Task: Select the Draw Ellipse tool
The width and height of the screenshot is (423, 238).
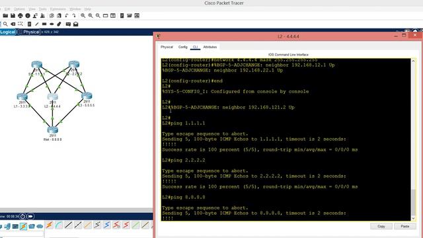Action: 52,24
